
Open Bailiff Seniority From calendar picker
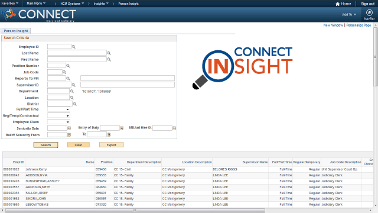pos(69,135)
